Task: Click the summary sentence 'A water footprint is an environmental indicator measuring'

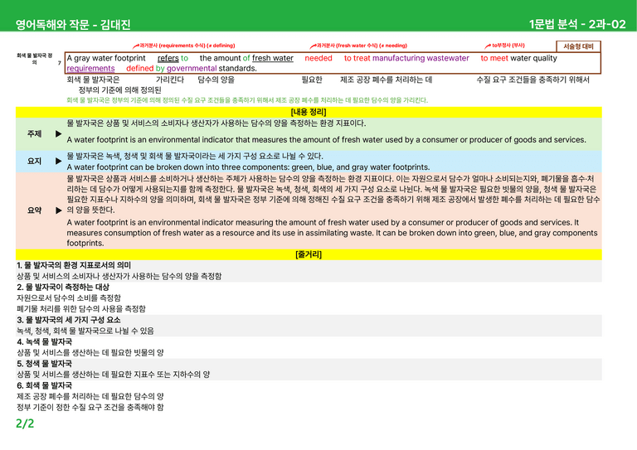Action: 332,233
